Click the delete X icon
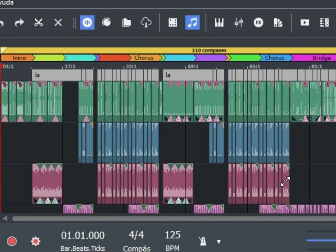This screenshot has height=252, width=336. 58,23
